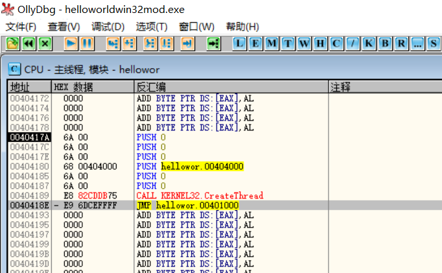Screen dimensions: 442x273
Task: Open the Breakpoints window (B)
Action: tap(386, 43)
